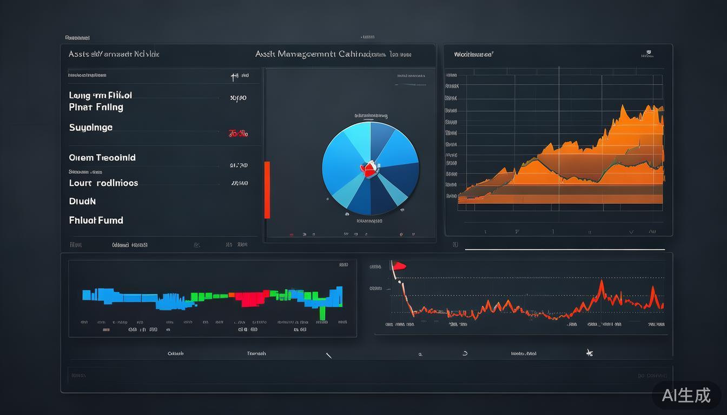Viewport: 727px width, 415px height.
Task: Select the 'Lourt rodlmoos' list item
Action: [x=103, y=183]
